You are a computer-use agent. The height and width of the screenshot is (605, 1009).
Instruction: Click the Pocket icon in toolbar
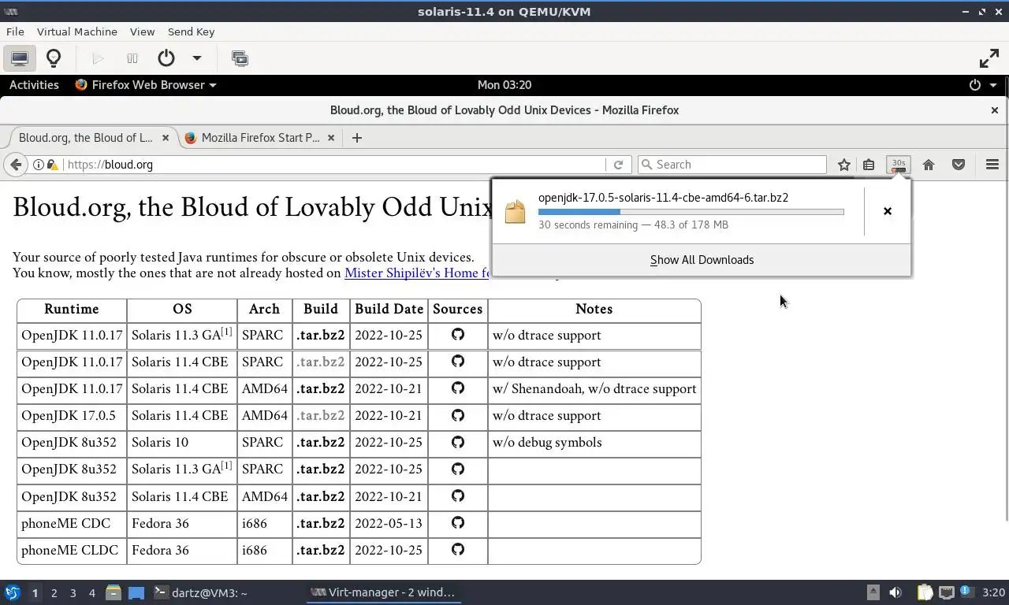959,165
